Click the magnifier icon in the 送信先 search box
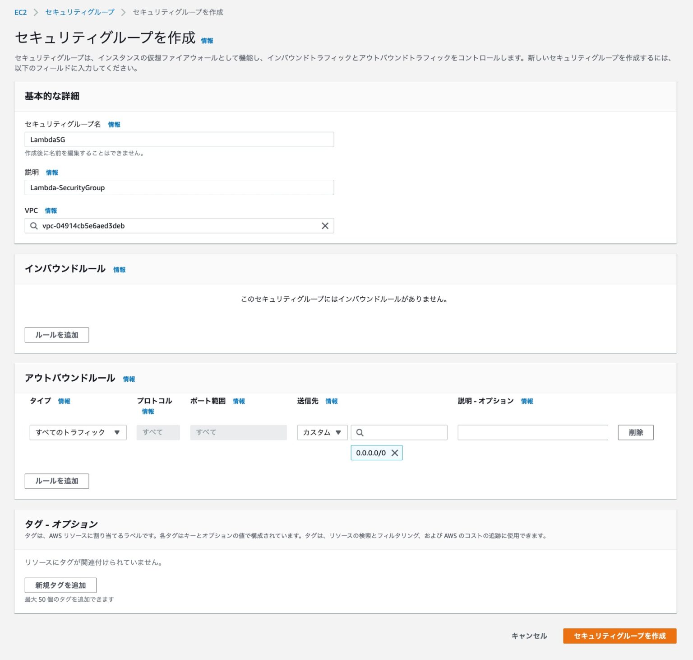The width and height of the screenshot is (693, 660). 360,432
